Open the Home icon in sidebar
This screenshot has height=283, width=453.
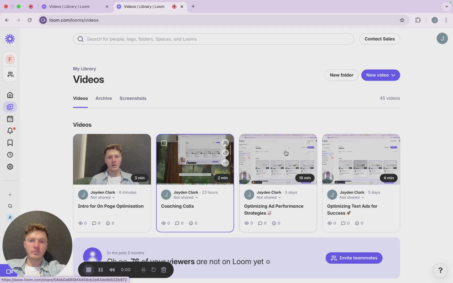pyautogui.click(x=10, y=95)
